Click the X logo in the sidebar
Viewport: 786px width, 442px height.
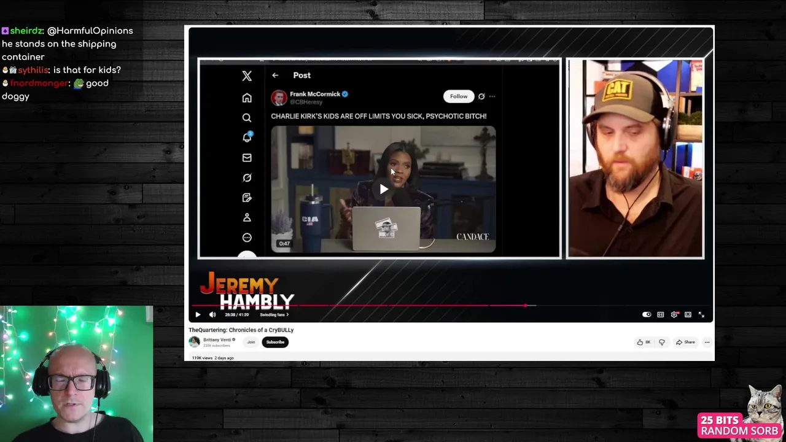click(x=247, y=76)
